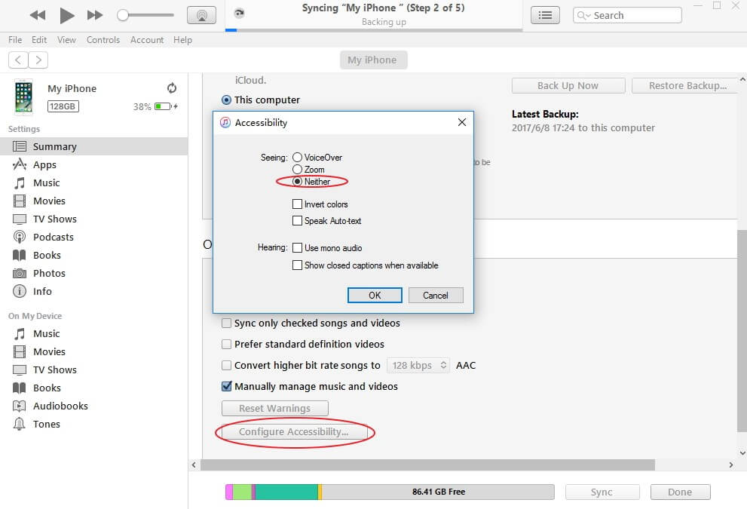The height and width of the screenshot is (509, 747).
Task: Close the Accessibility dialog with X
Action: pyautogui.click(x=461, y=122)
